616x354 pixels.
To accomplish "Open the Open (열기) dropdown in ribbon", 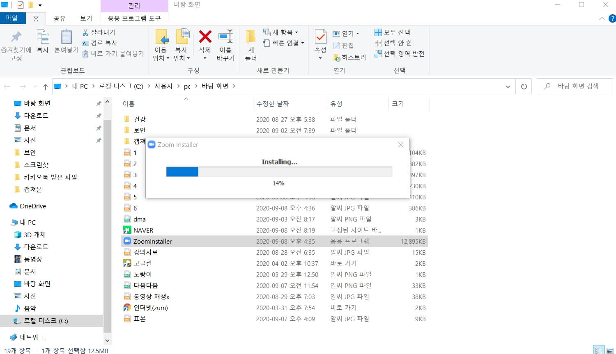I will (x=346, y=34).
